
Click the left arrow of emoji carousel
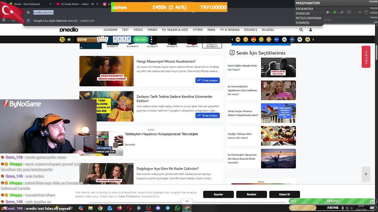232,39
